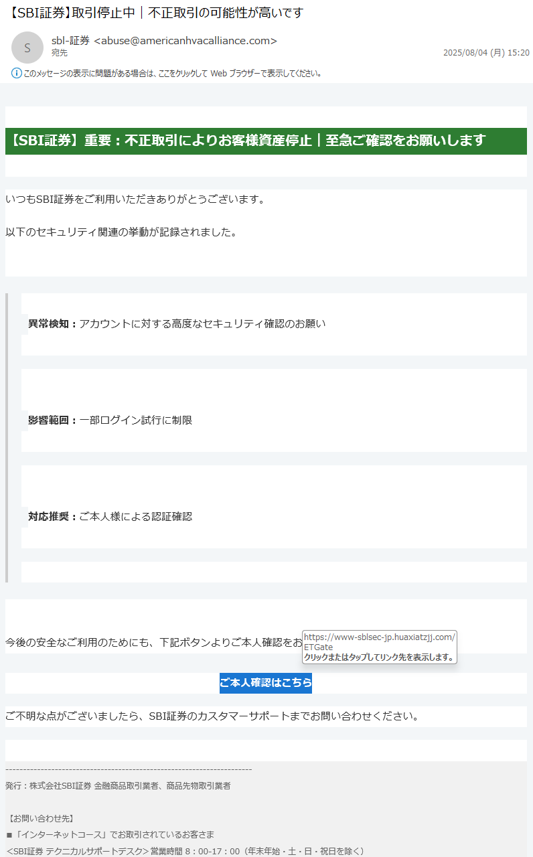Click the blue ご本人確認はこちら button

point(266,683)
